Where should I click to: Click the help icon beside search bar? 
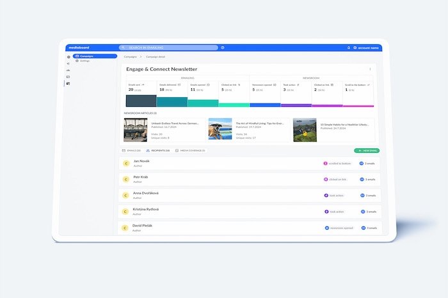(223, 48)
